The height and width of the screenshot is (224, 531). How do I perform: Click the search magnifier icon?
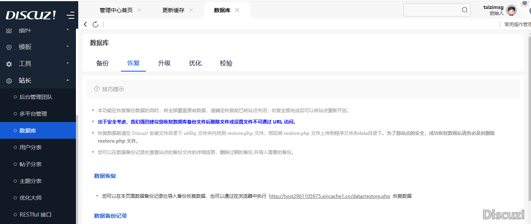(464, 10)
